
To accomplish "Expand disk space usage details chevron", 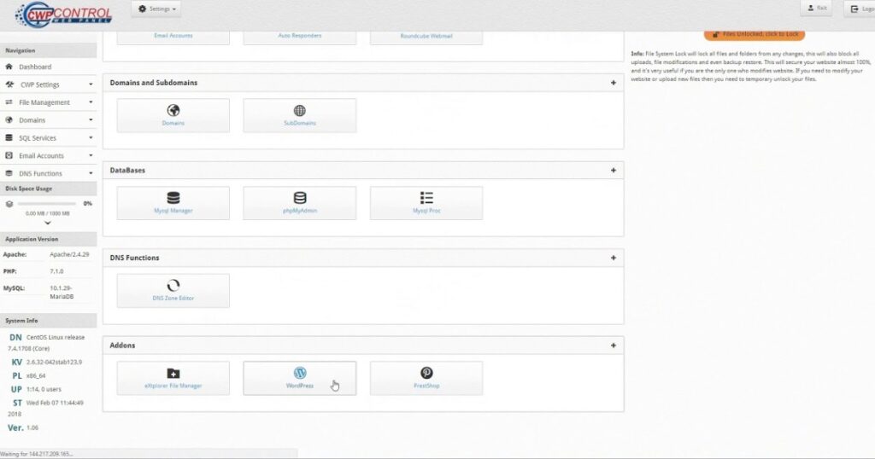I will coord(48,223).
